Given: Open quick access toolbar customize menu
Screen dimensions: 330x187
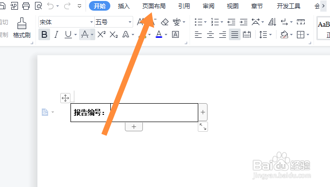Looking at the screenshot, I should [79, 6].
